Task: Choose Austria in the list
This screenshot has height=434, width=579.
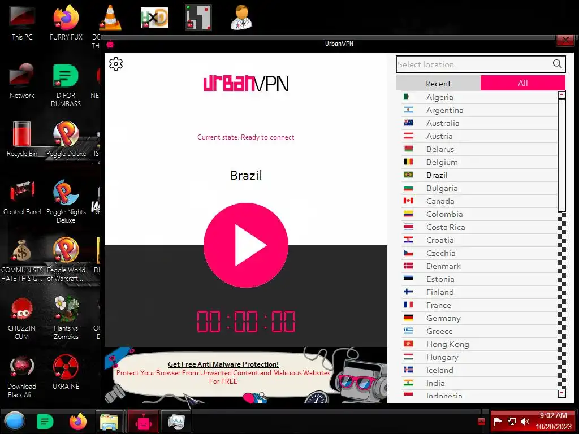Action: pyautogui.click(x=479, y=136)
